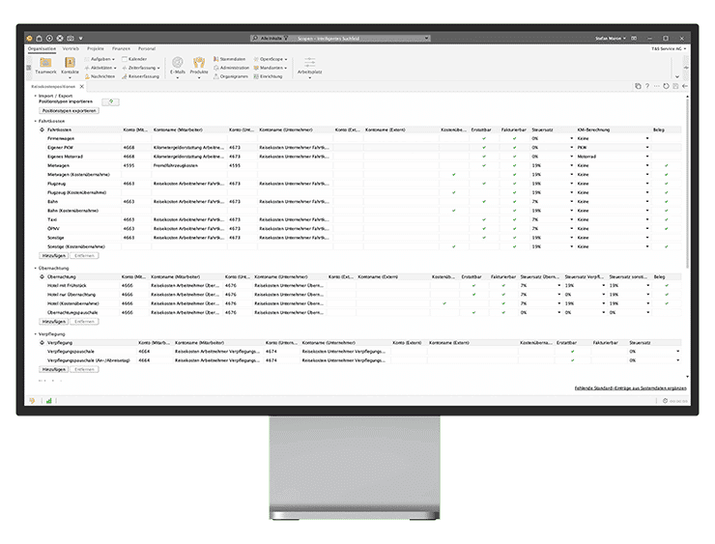Open KM-Berechnung dropdown for Eigenes Motorrad
The width and height of the screenshot is (715, 544).
point(647,157)
